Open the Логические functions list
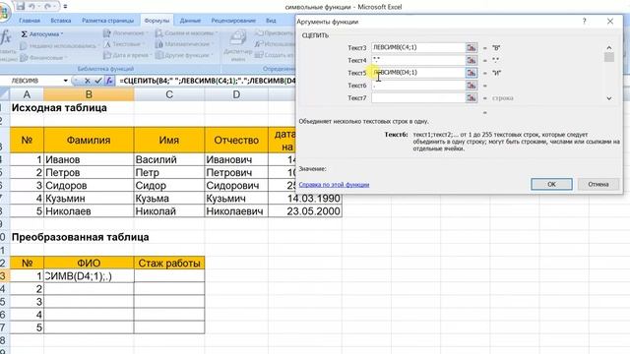Screen dimensions: 630x354 [126, 32]
